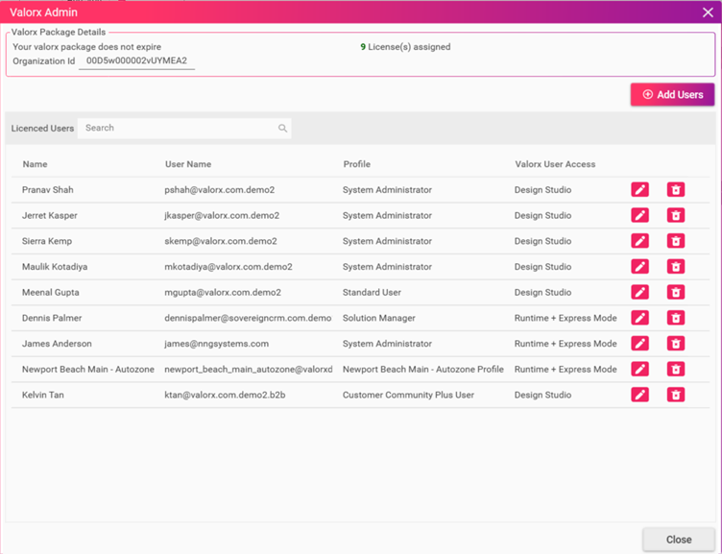Screen dimensions: 722x554
Task: Edit Kelvin Tan's user access
Action: tap(639, 395)
